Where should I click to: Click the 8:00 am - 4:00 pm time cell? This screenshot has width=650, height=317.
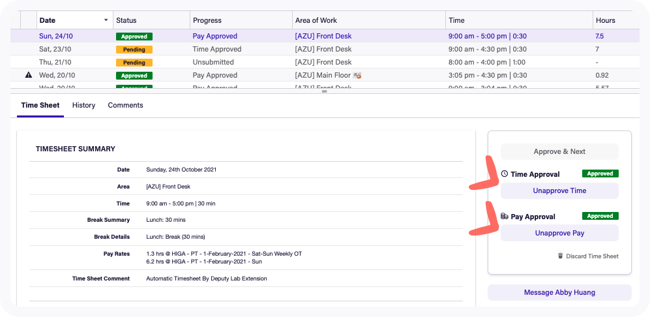pos(487,62)
